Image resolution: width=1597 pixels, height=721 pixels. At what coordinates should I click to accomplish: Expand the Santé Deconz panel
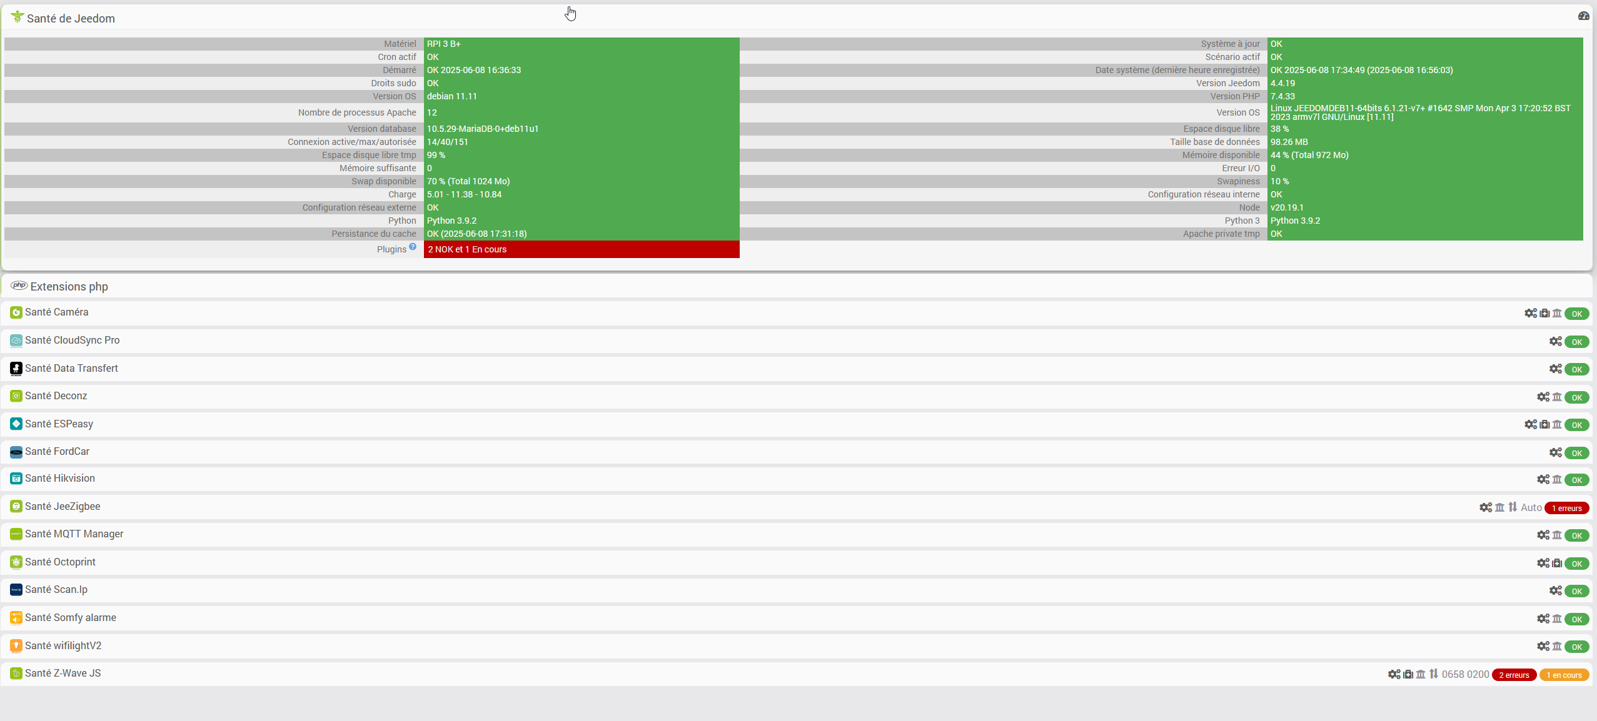pos(797,397)
